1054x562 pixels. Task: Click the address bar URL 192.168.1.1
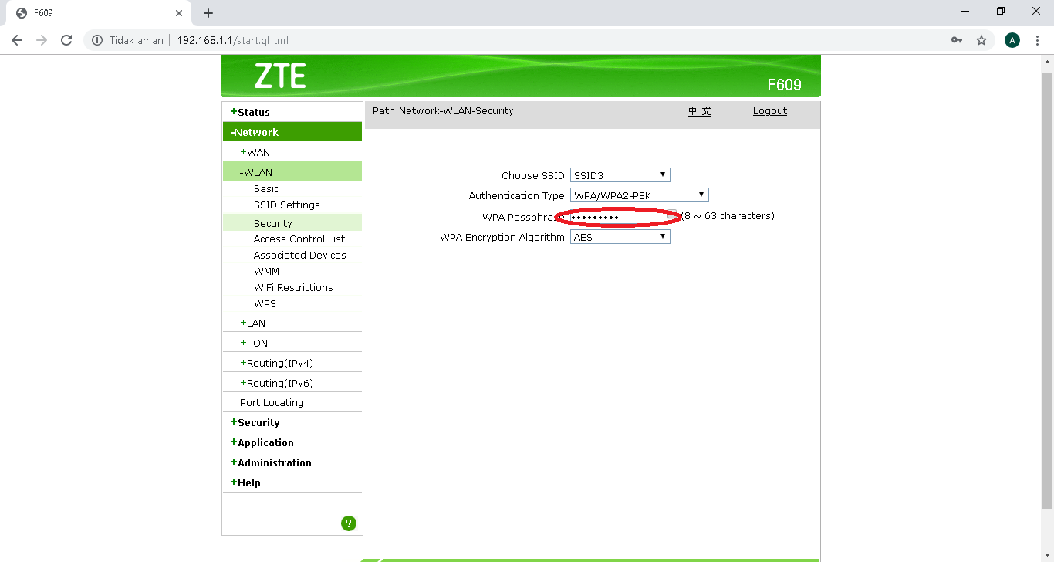232,40
